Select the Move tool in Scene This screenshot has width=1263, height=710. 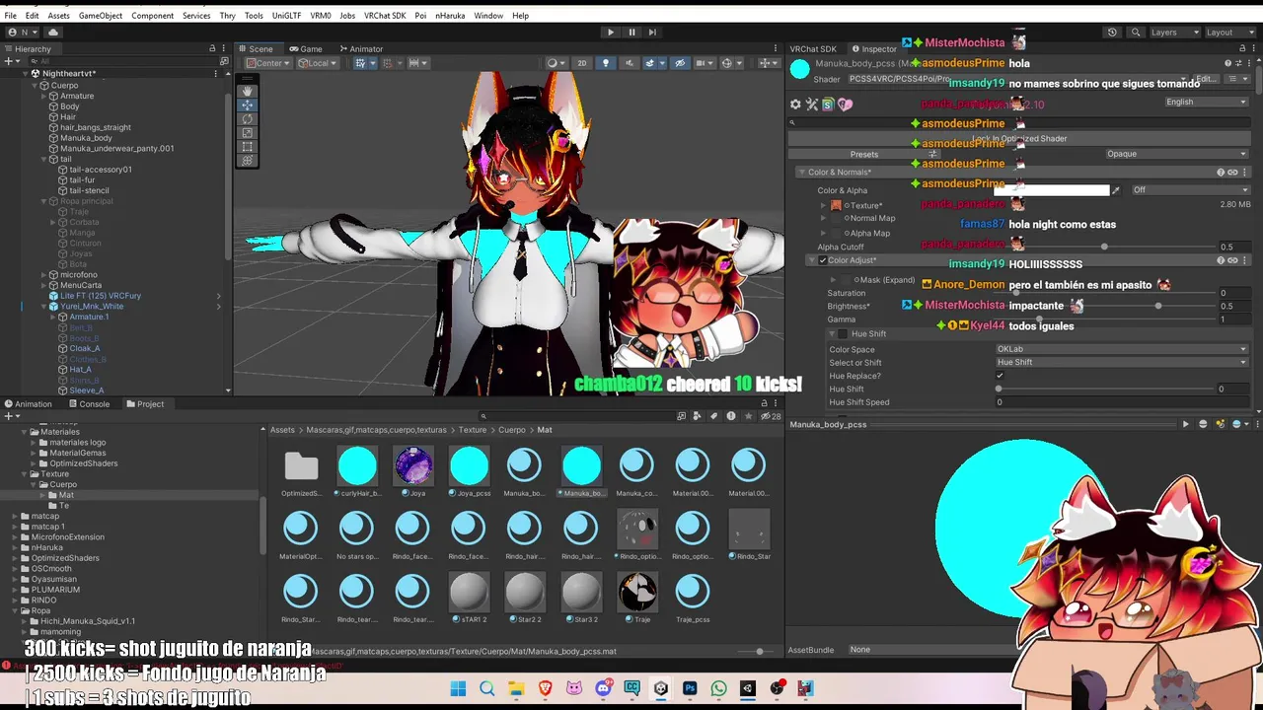(x=248, y=105)
